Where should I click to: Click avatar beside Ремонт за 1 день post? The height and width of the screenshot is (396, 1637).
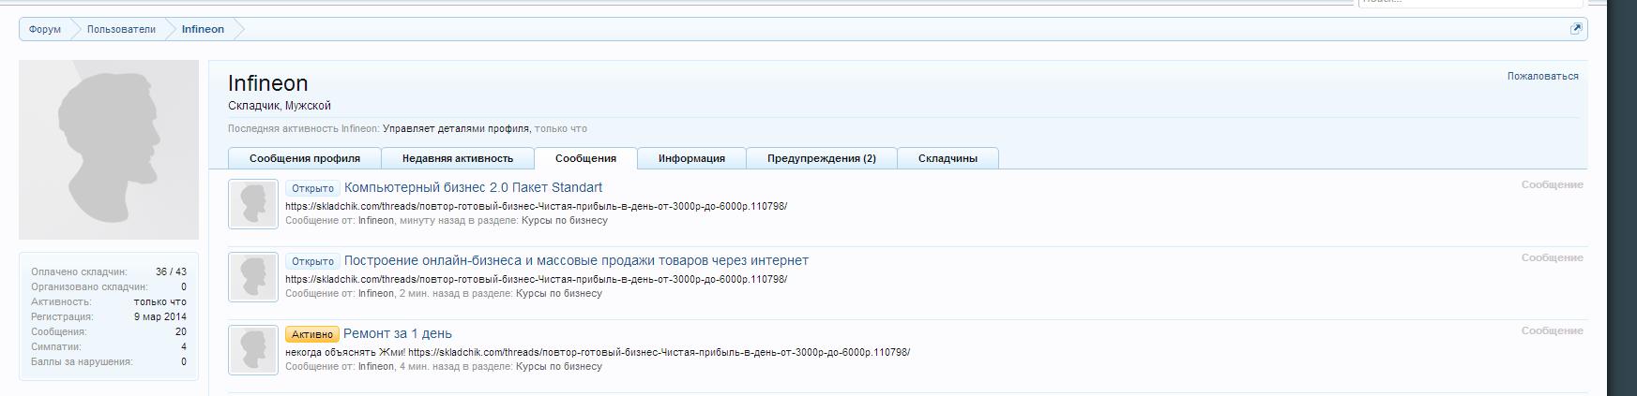point(253,350)
